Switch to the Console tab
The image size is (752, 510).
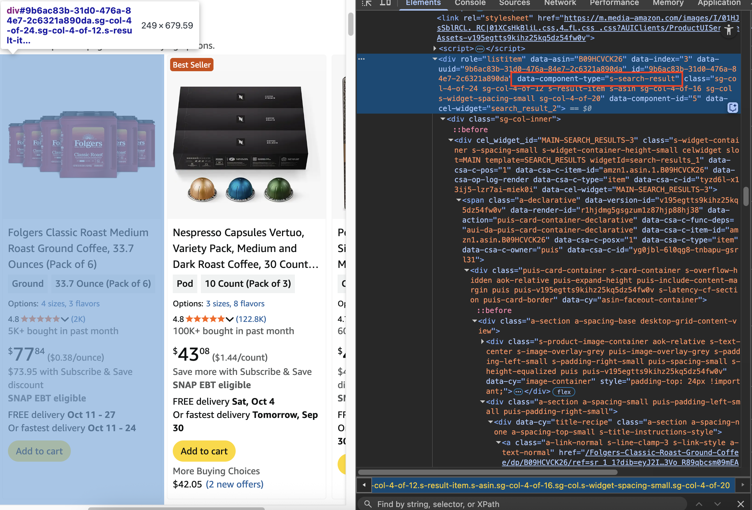click(470, 3)
